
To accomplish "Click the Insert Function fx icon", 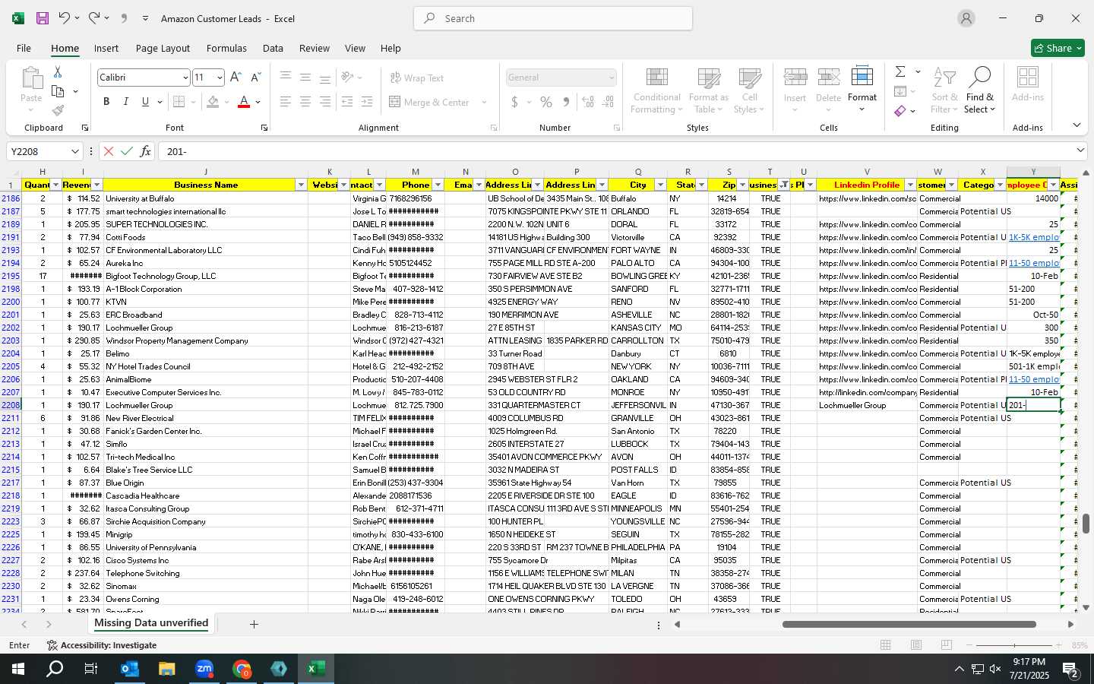I will pyautogui.click(x=145, y=151).
